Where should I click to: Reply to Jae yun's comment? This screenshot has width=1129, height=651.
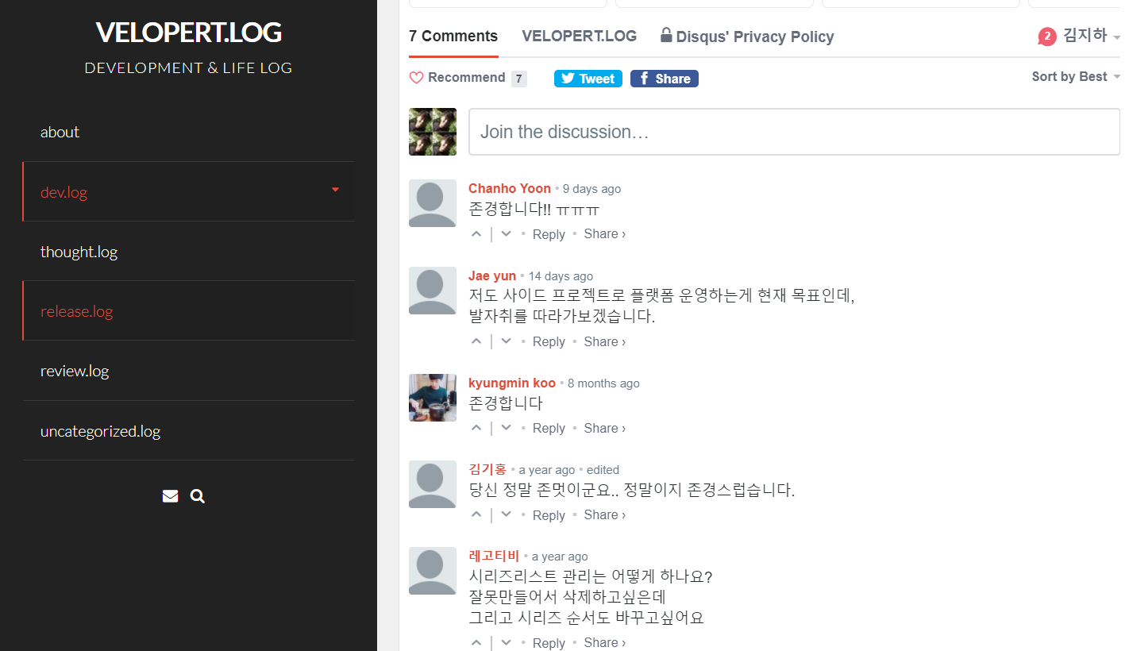tap(549, 341)
